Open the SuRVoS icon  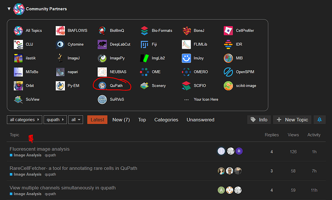[102, 100]
